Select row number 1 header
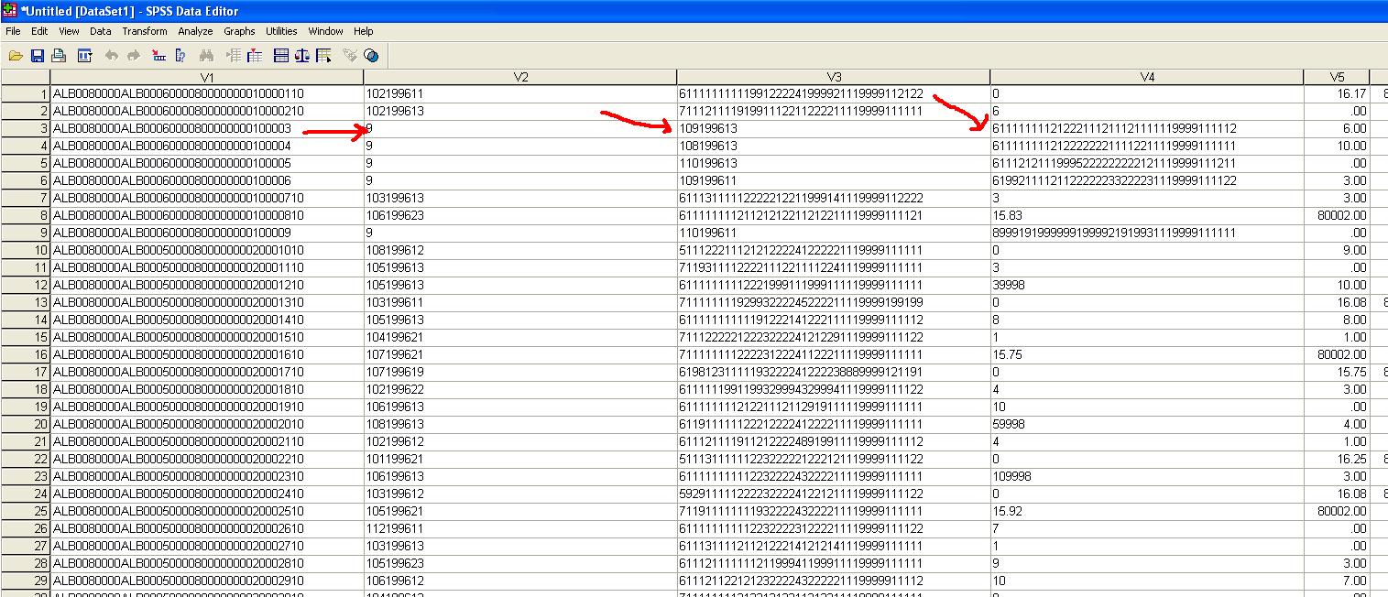 click(25, 94)
